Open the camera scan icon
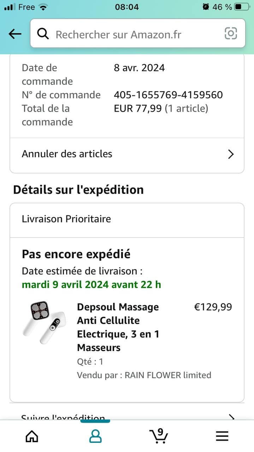 click(231, 34)
